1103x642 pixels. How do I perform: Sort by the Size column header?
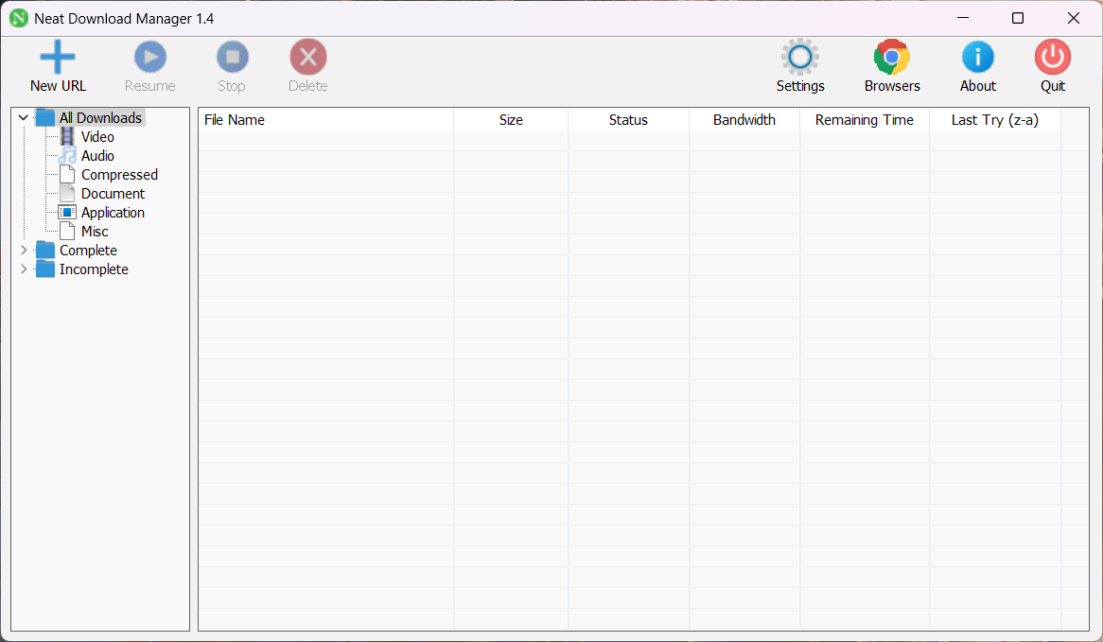(x=511, y=120)
